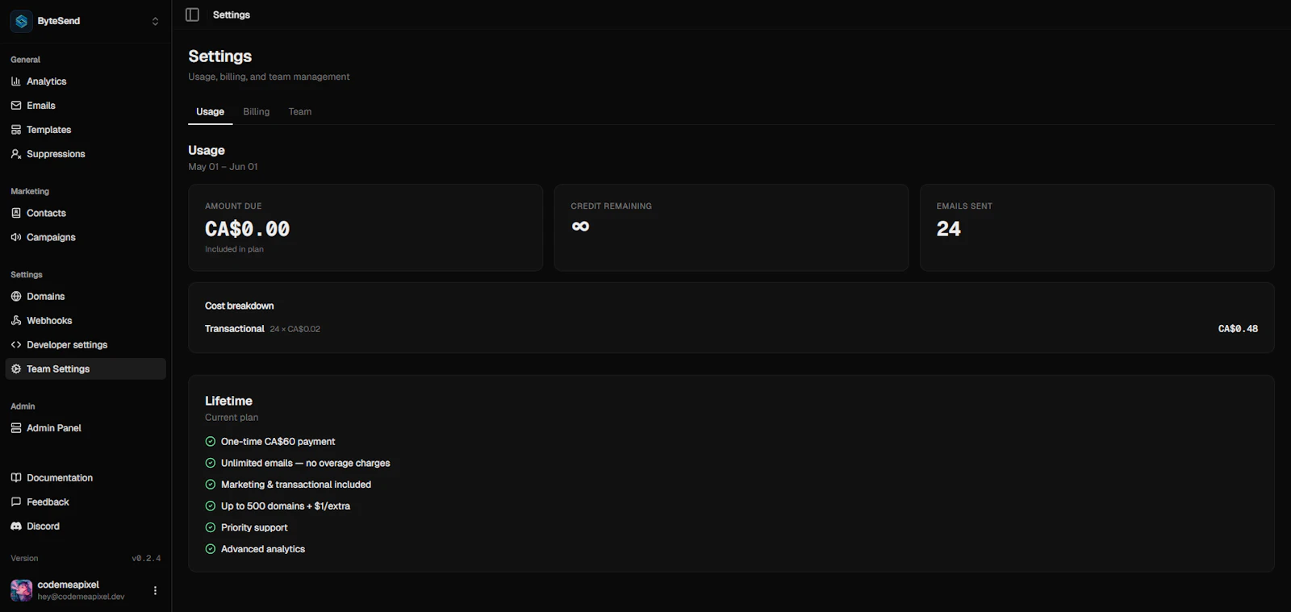Click the emails sent count 24

click(949, 229)
